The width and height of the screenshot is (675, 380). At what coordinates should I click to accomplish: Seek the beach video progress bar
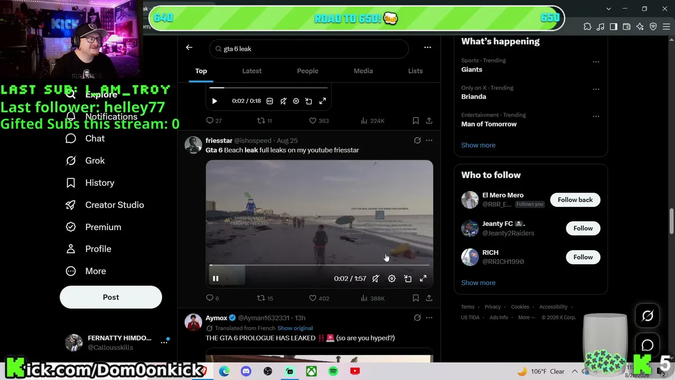tap(320, 265)
